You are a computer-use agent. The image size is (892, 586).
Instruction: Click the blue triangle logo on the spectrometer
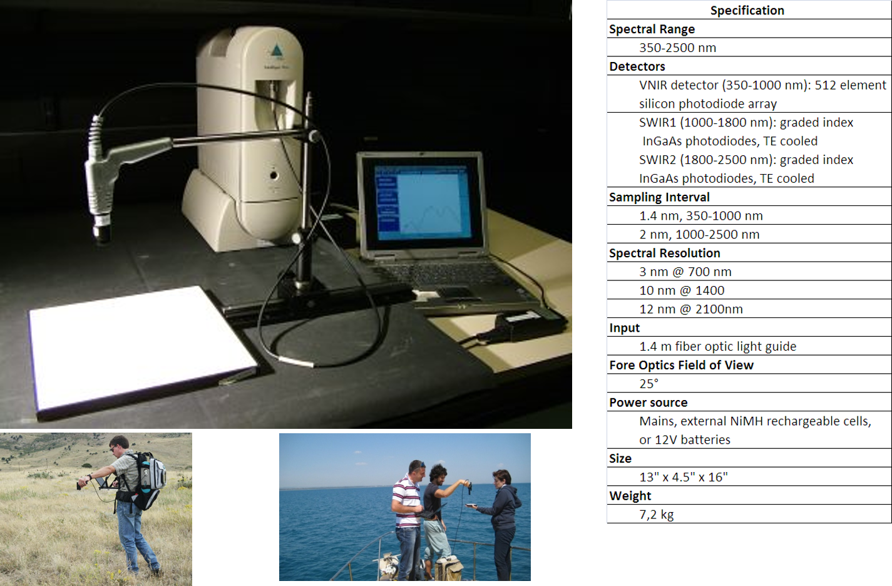click(x=276, y=51)
